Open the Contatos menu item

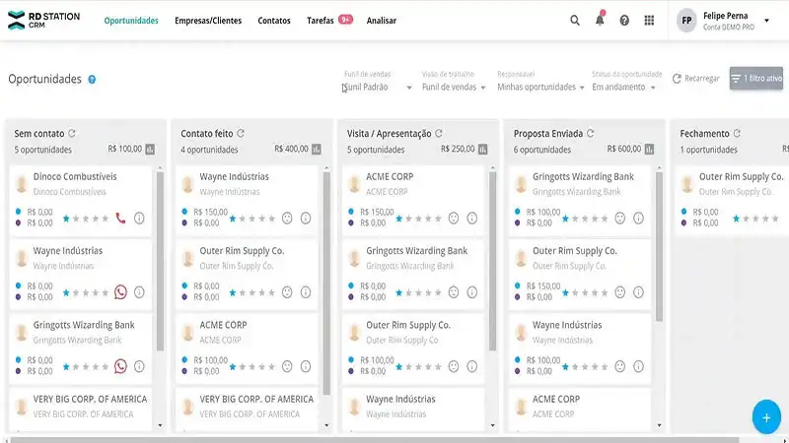[274, 20]
